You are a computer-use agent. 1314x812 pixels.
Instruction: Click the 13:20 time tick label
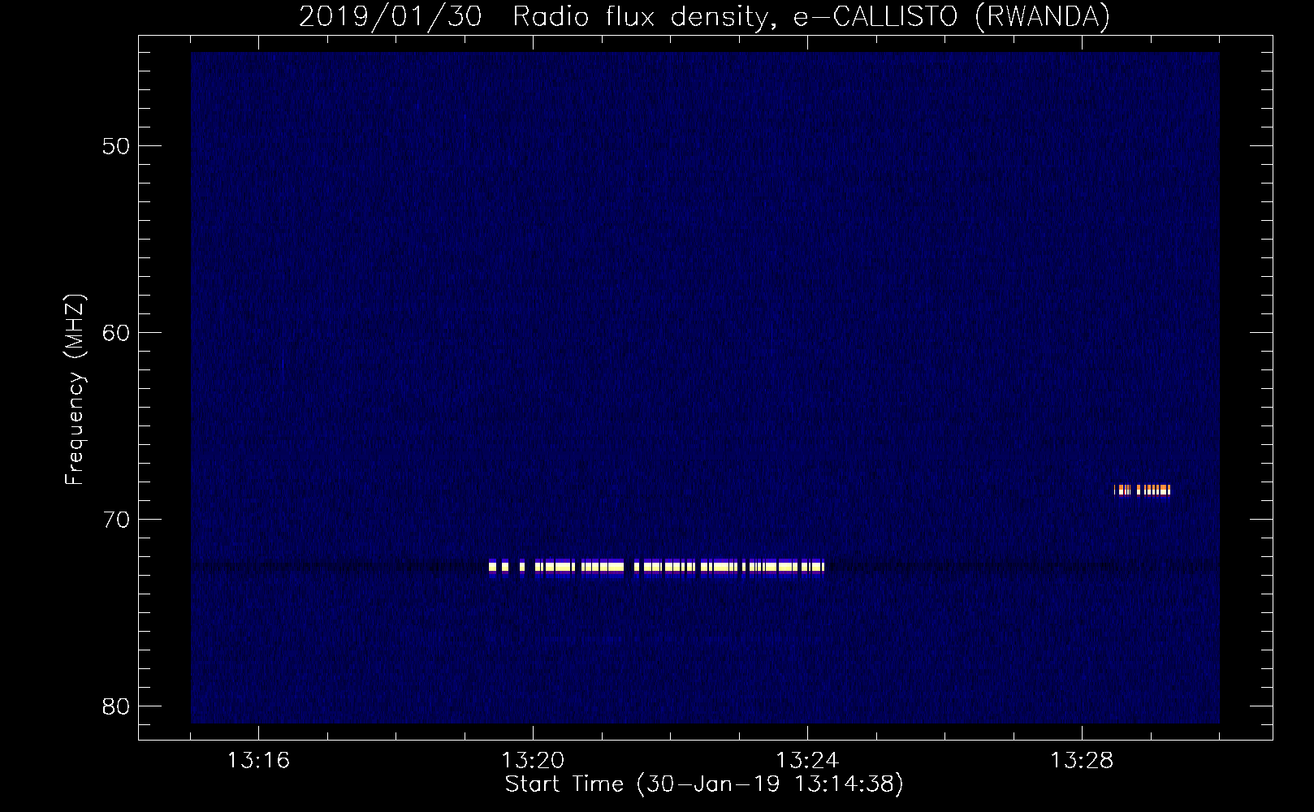point(533,761)
